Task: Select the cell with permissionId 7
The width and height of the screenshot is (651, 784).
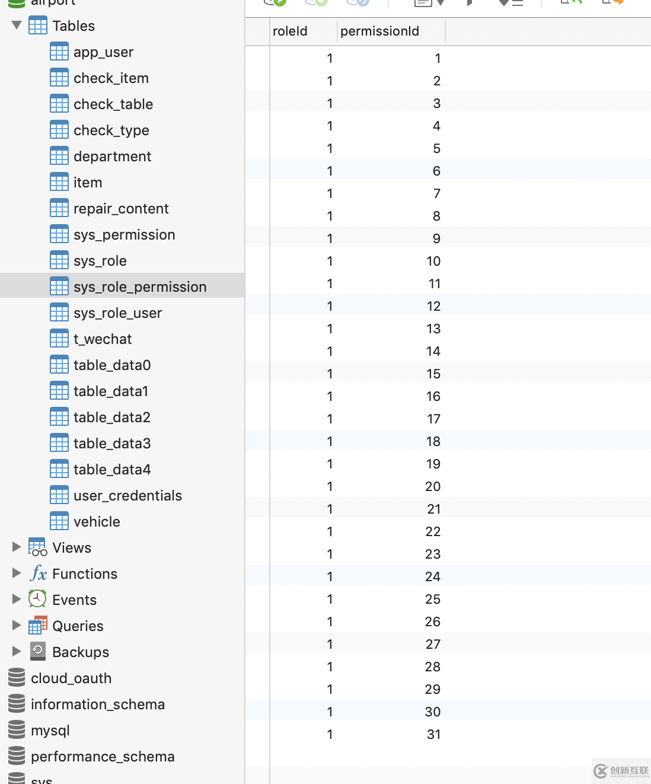Action: (x=391, y=193)
